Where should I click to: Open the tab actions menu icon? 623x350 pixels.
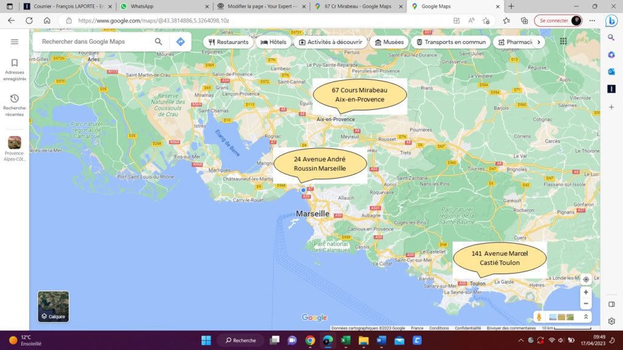coord(10,6)
